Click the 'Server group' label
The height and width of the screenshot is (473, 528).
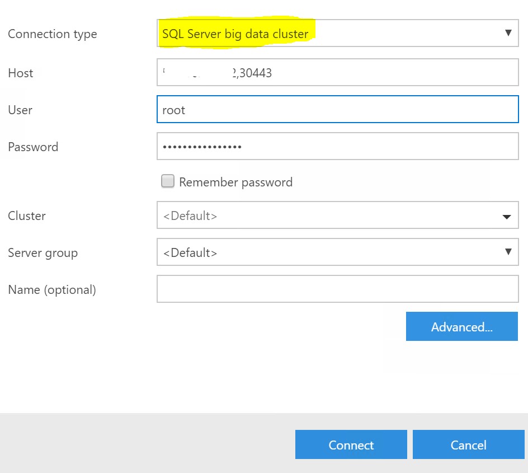coord(43,253)
